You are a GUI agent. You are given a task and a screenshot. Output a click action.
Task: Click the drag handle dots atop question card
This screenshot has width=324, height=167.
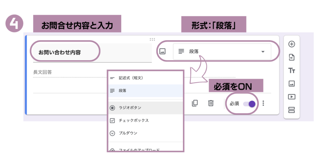tap(152, 39)
